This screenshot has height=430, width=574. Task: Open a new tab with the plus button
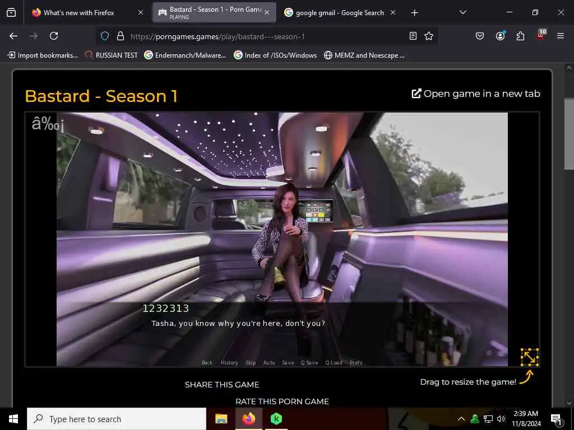point(414,13)
